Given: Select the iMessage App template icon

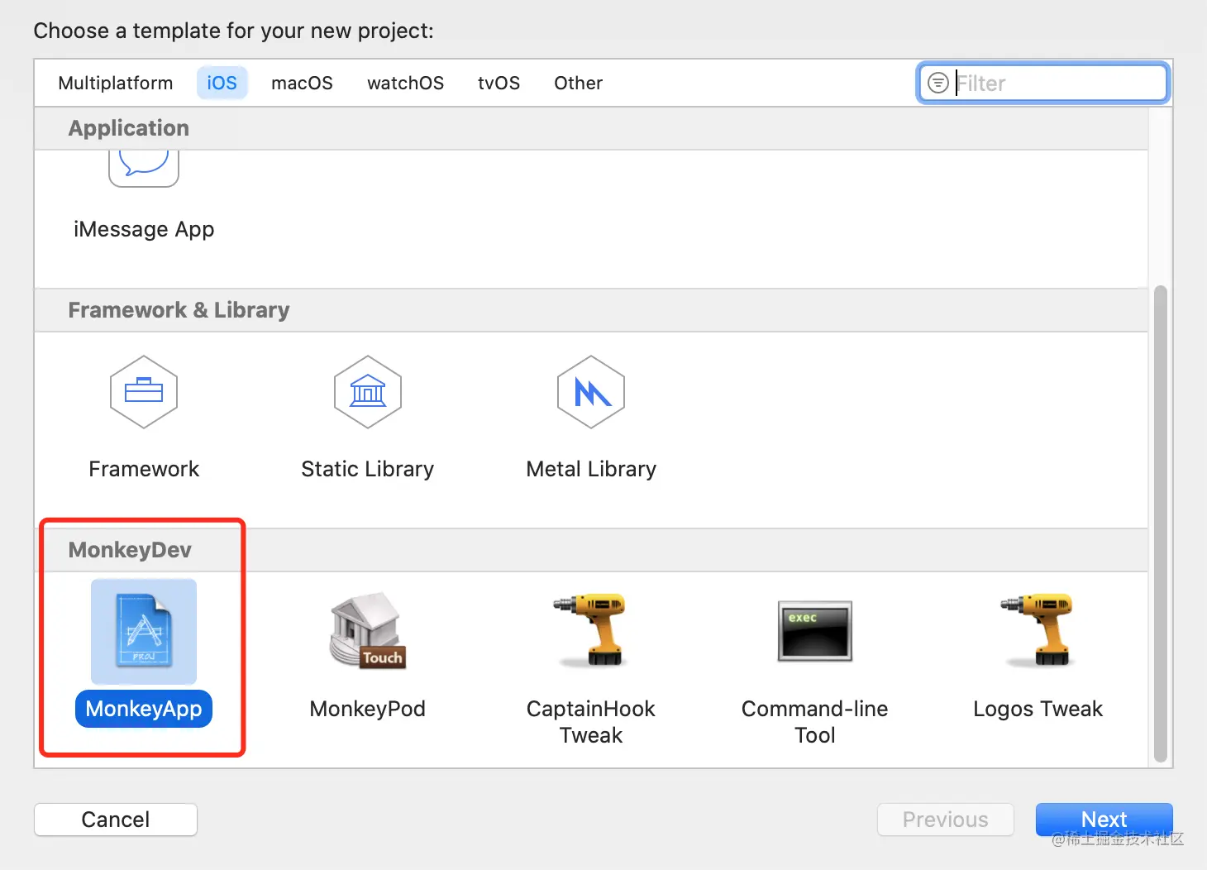Looking at the screenshot, I should 144,169.
